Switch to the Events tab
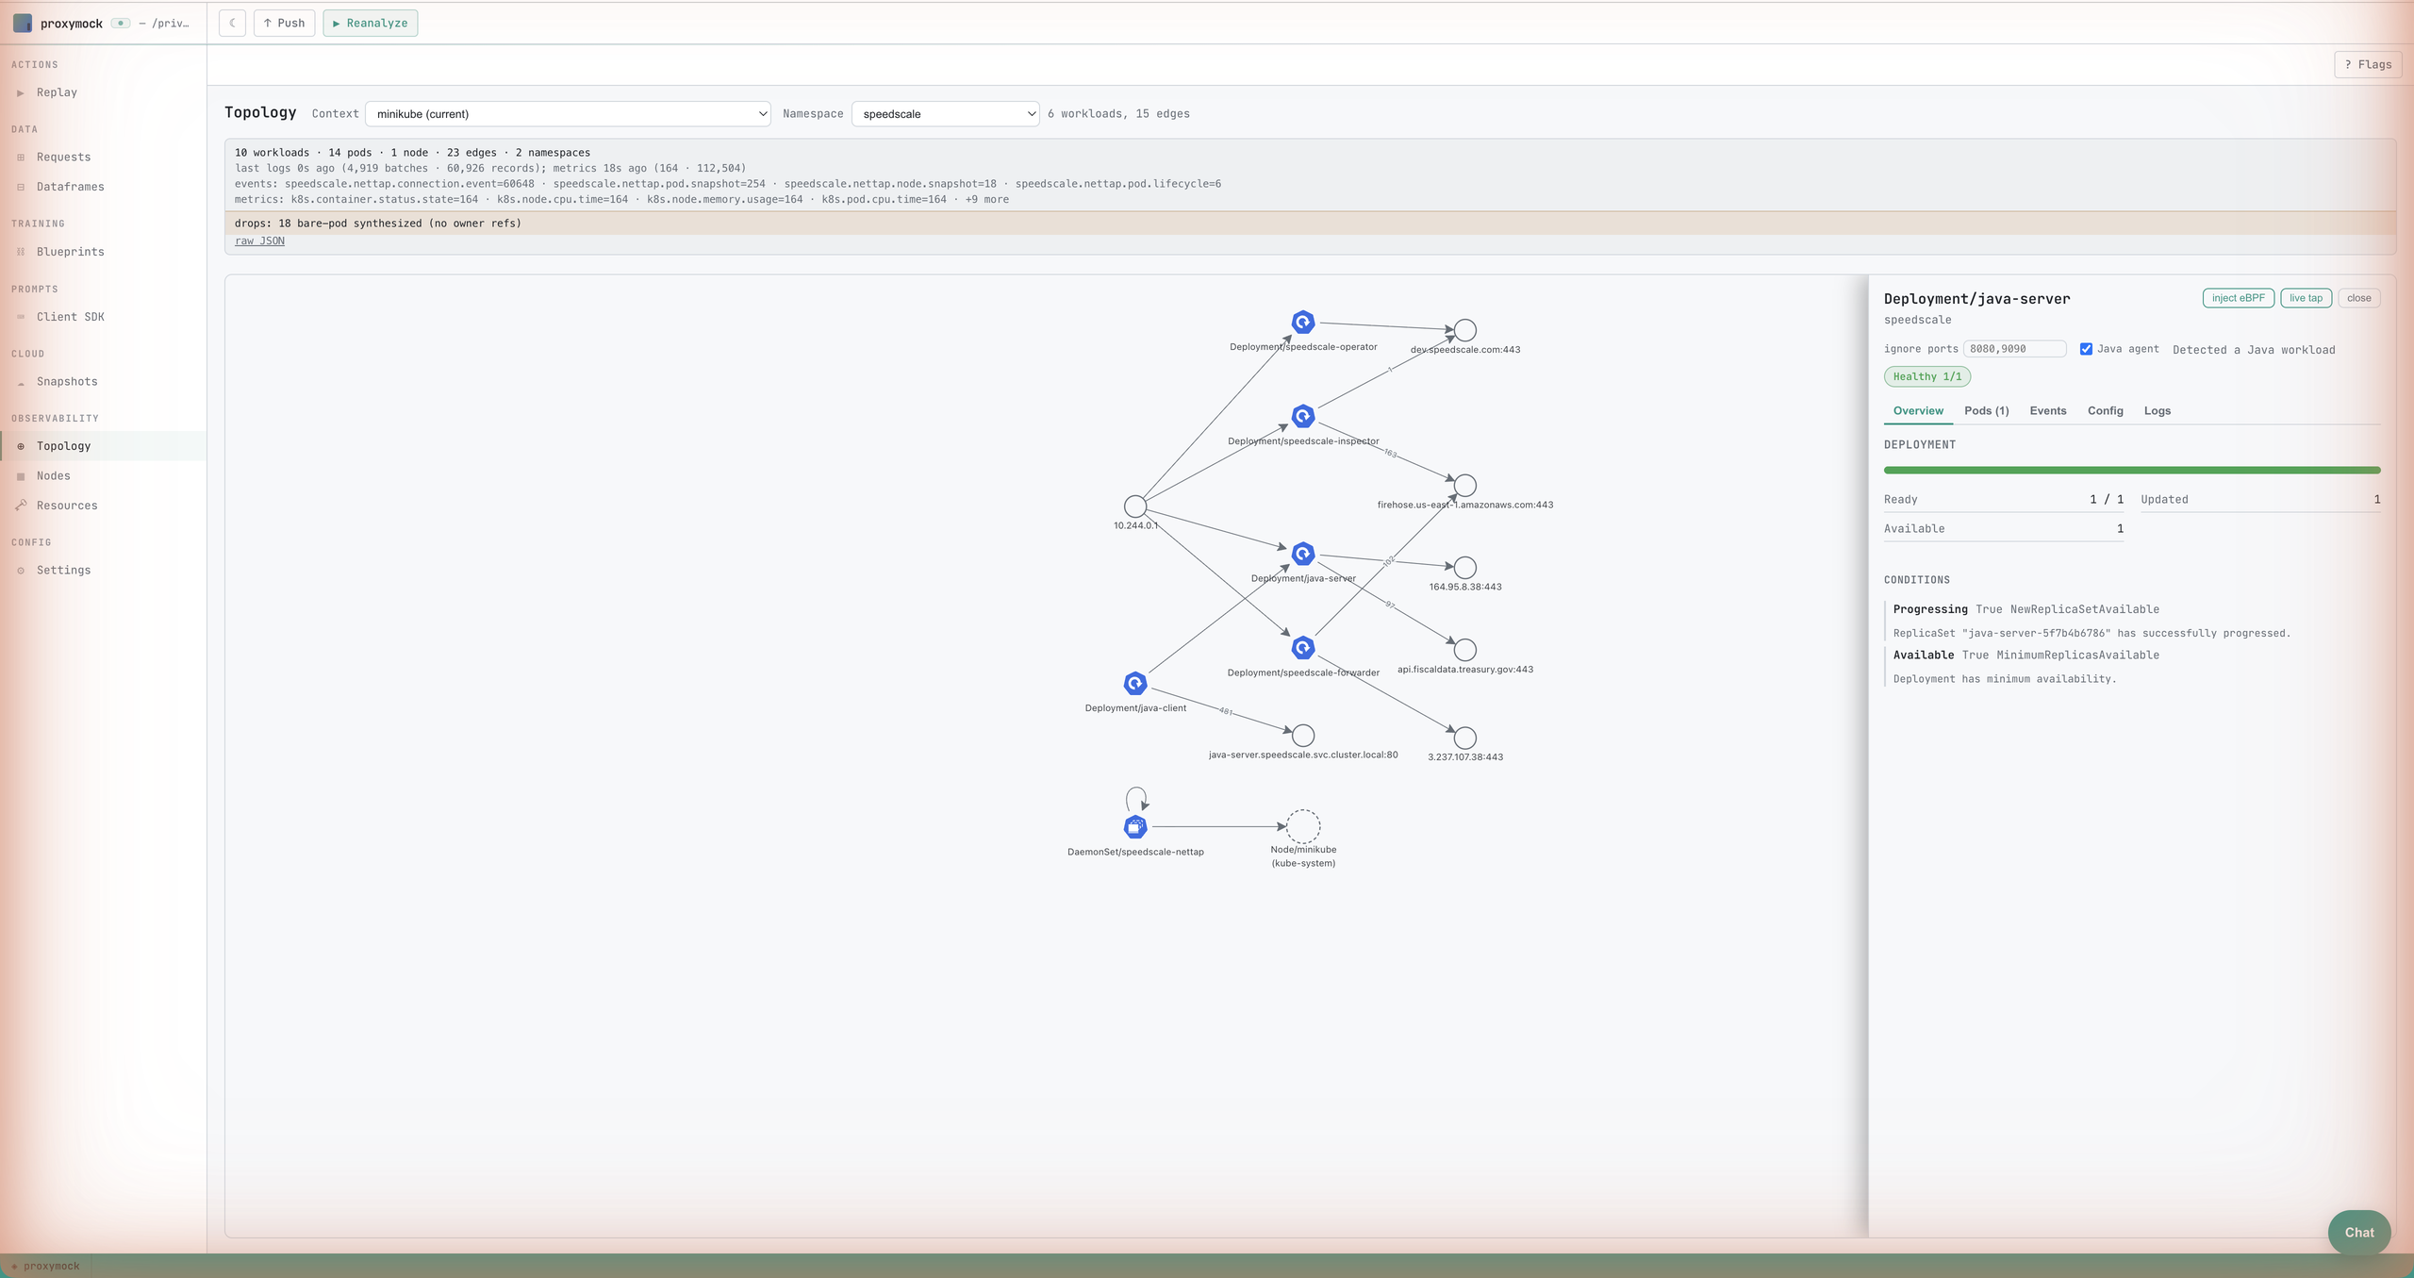This screenshot has width=2414, height=1278. 2048,411
